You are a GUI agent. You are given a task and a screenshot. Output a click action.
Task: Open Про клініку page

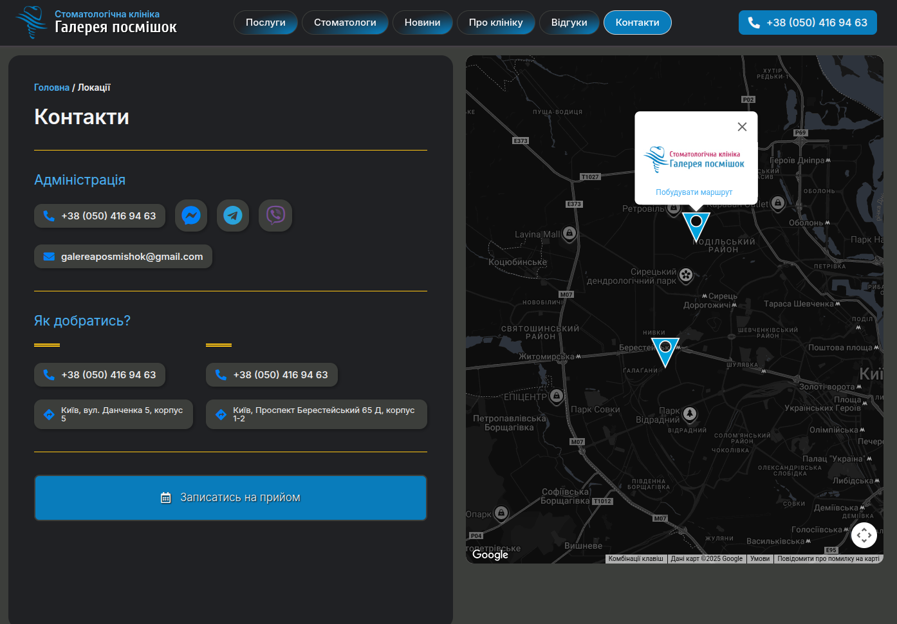pyautogui.click(x=495, y=23)
